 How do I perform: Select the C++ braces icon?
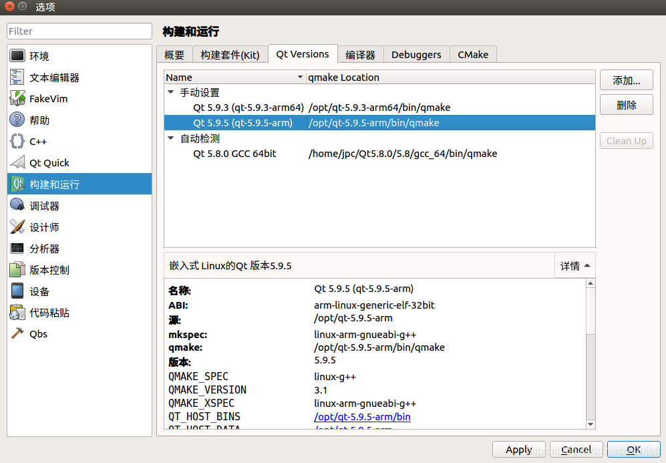[17, 141]
